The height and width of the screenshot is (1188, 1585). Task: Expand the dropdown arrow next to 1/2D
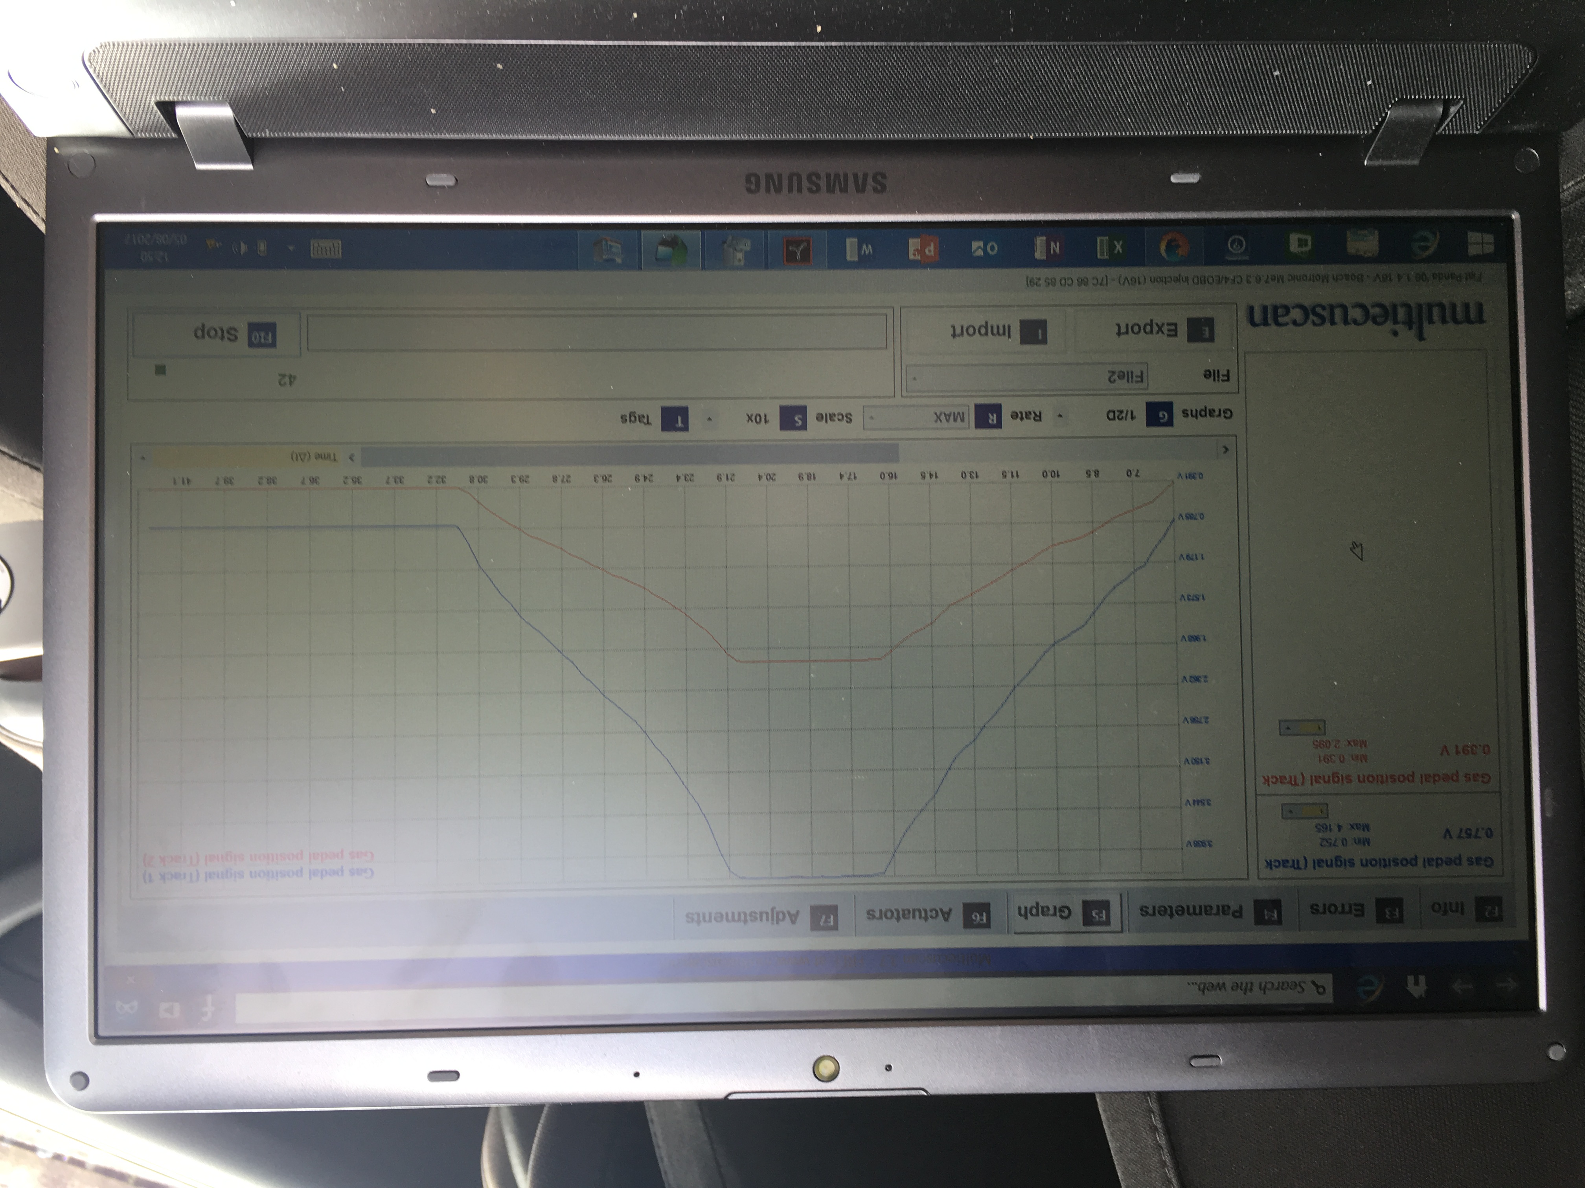coord(1060,416)
